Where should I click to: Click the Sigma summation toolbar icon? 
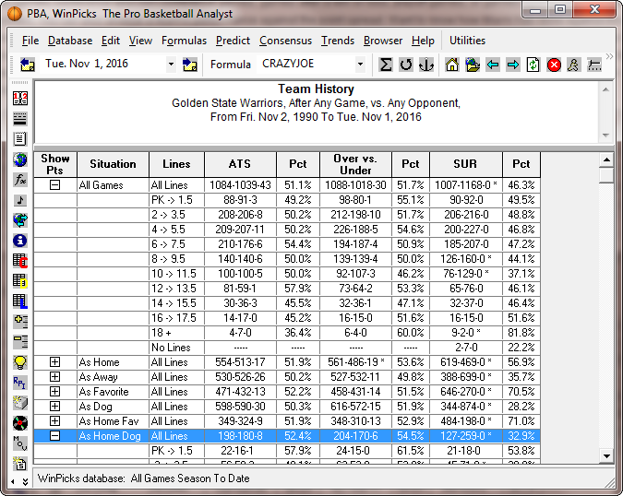(385, 65)
